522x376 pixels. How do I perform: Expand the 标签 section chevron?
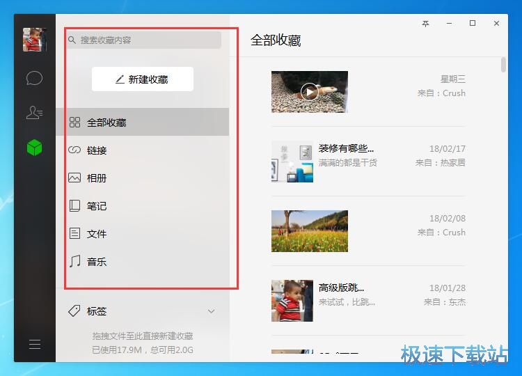pyautogui.click(x=212, y=311)
